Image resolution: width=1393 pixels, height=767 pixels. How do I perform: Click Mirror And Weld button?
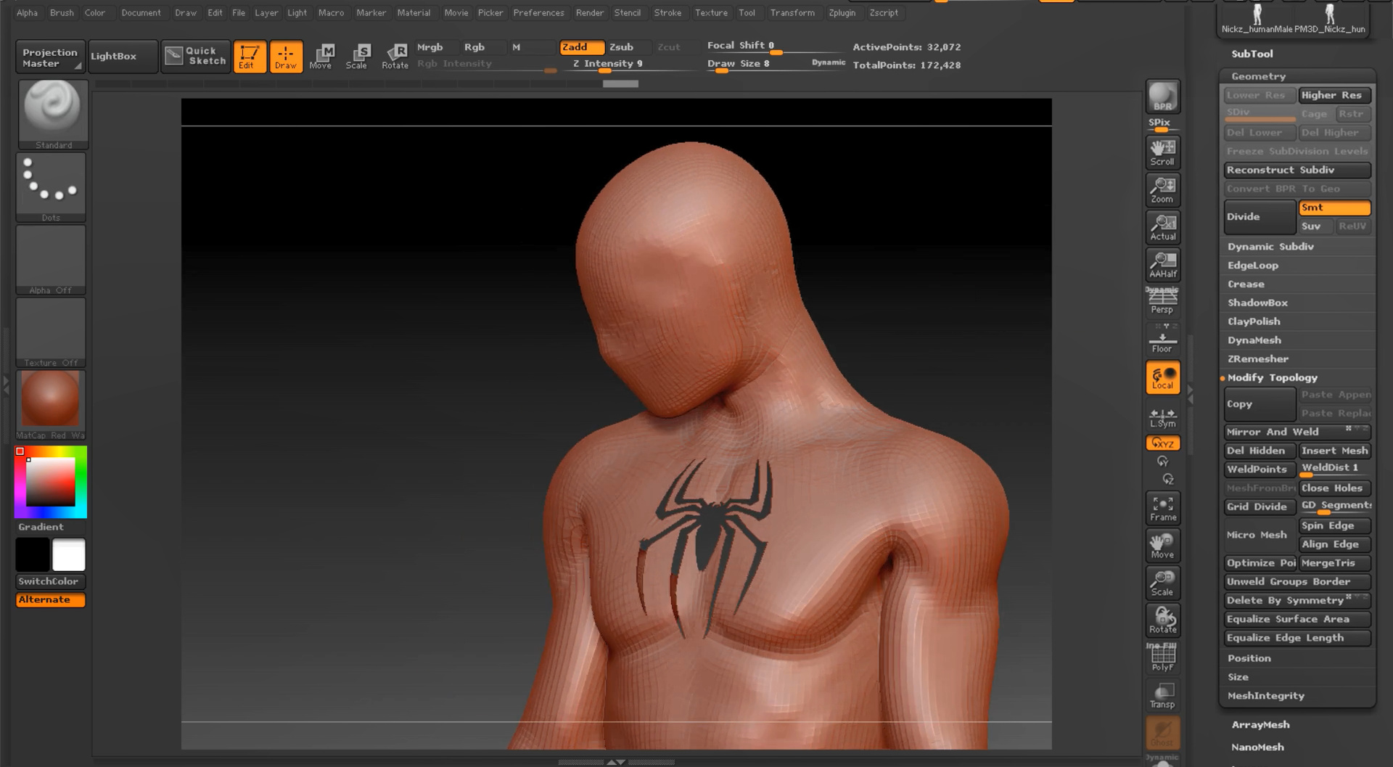pyautogui.click(x=1297, y=432)
